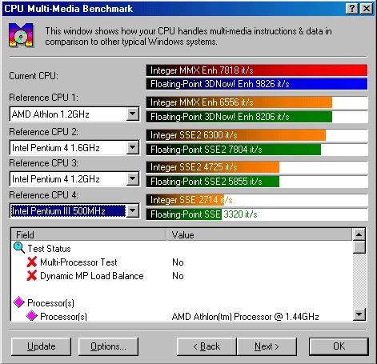
Task: Go to the previous page with Back
Action: tap(207, 346)
